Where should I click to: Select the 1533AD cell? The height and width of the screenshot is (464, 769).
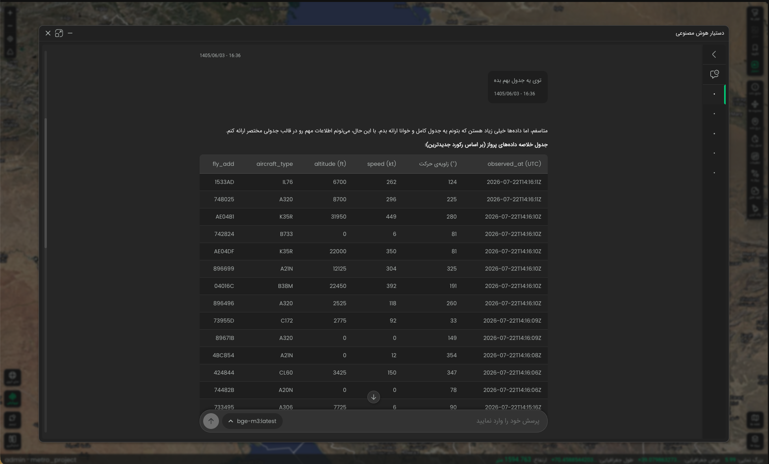click(x=224, y=182)
